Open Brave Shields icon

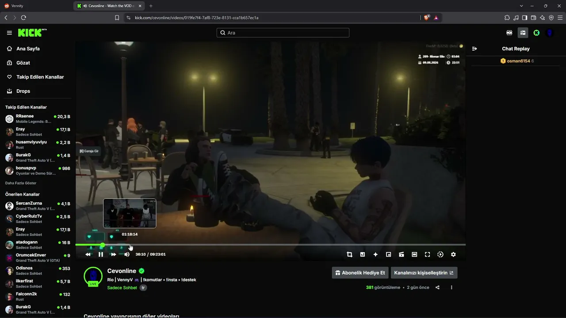427,18
